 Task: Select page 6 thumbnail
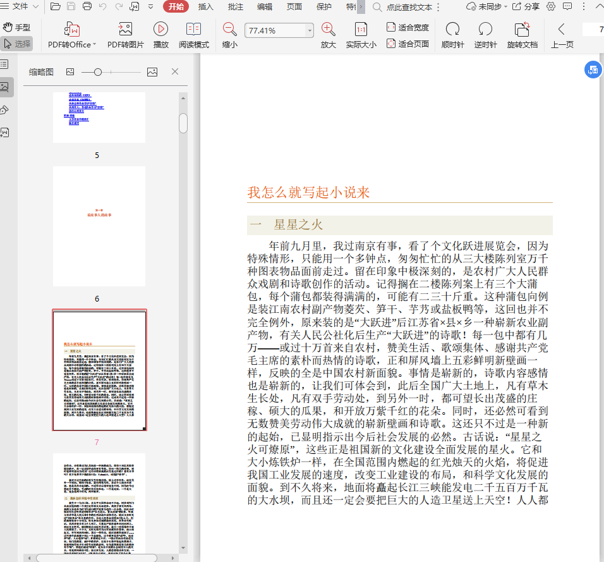point(99,226)
